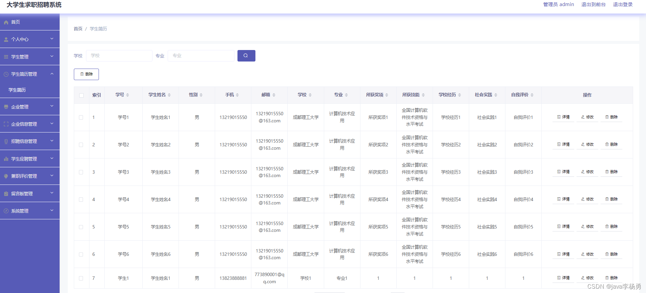Screen dimensions: 646x293
Task: Collapse the 学生简历管理 menu chevron
Action: (52, 74)
